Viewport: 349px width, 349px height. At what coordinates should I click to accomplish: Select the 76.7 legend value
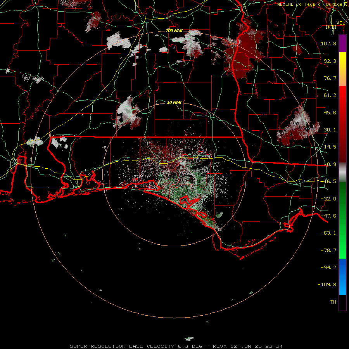[x=330, y=78]
